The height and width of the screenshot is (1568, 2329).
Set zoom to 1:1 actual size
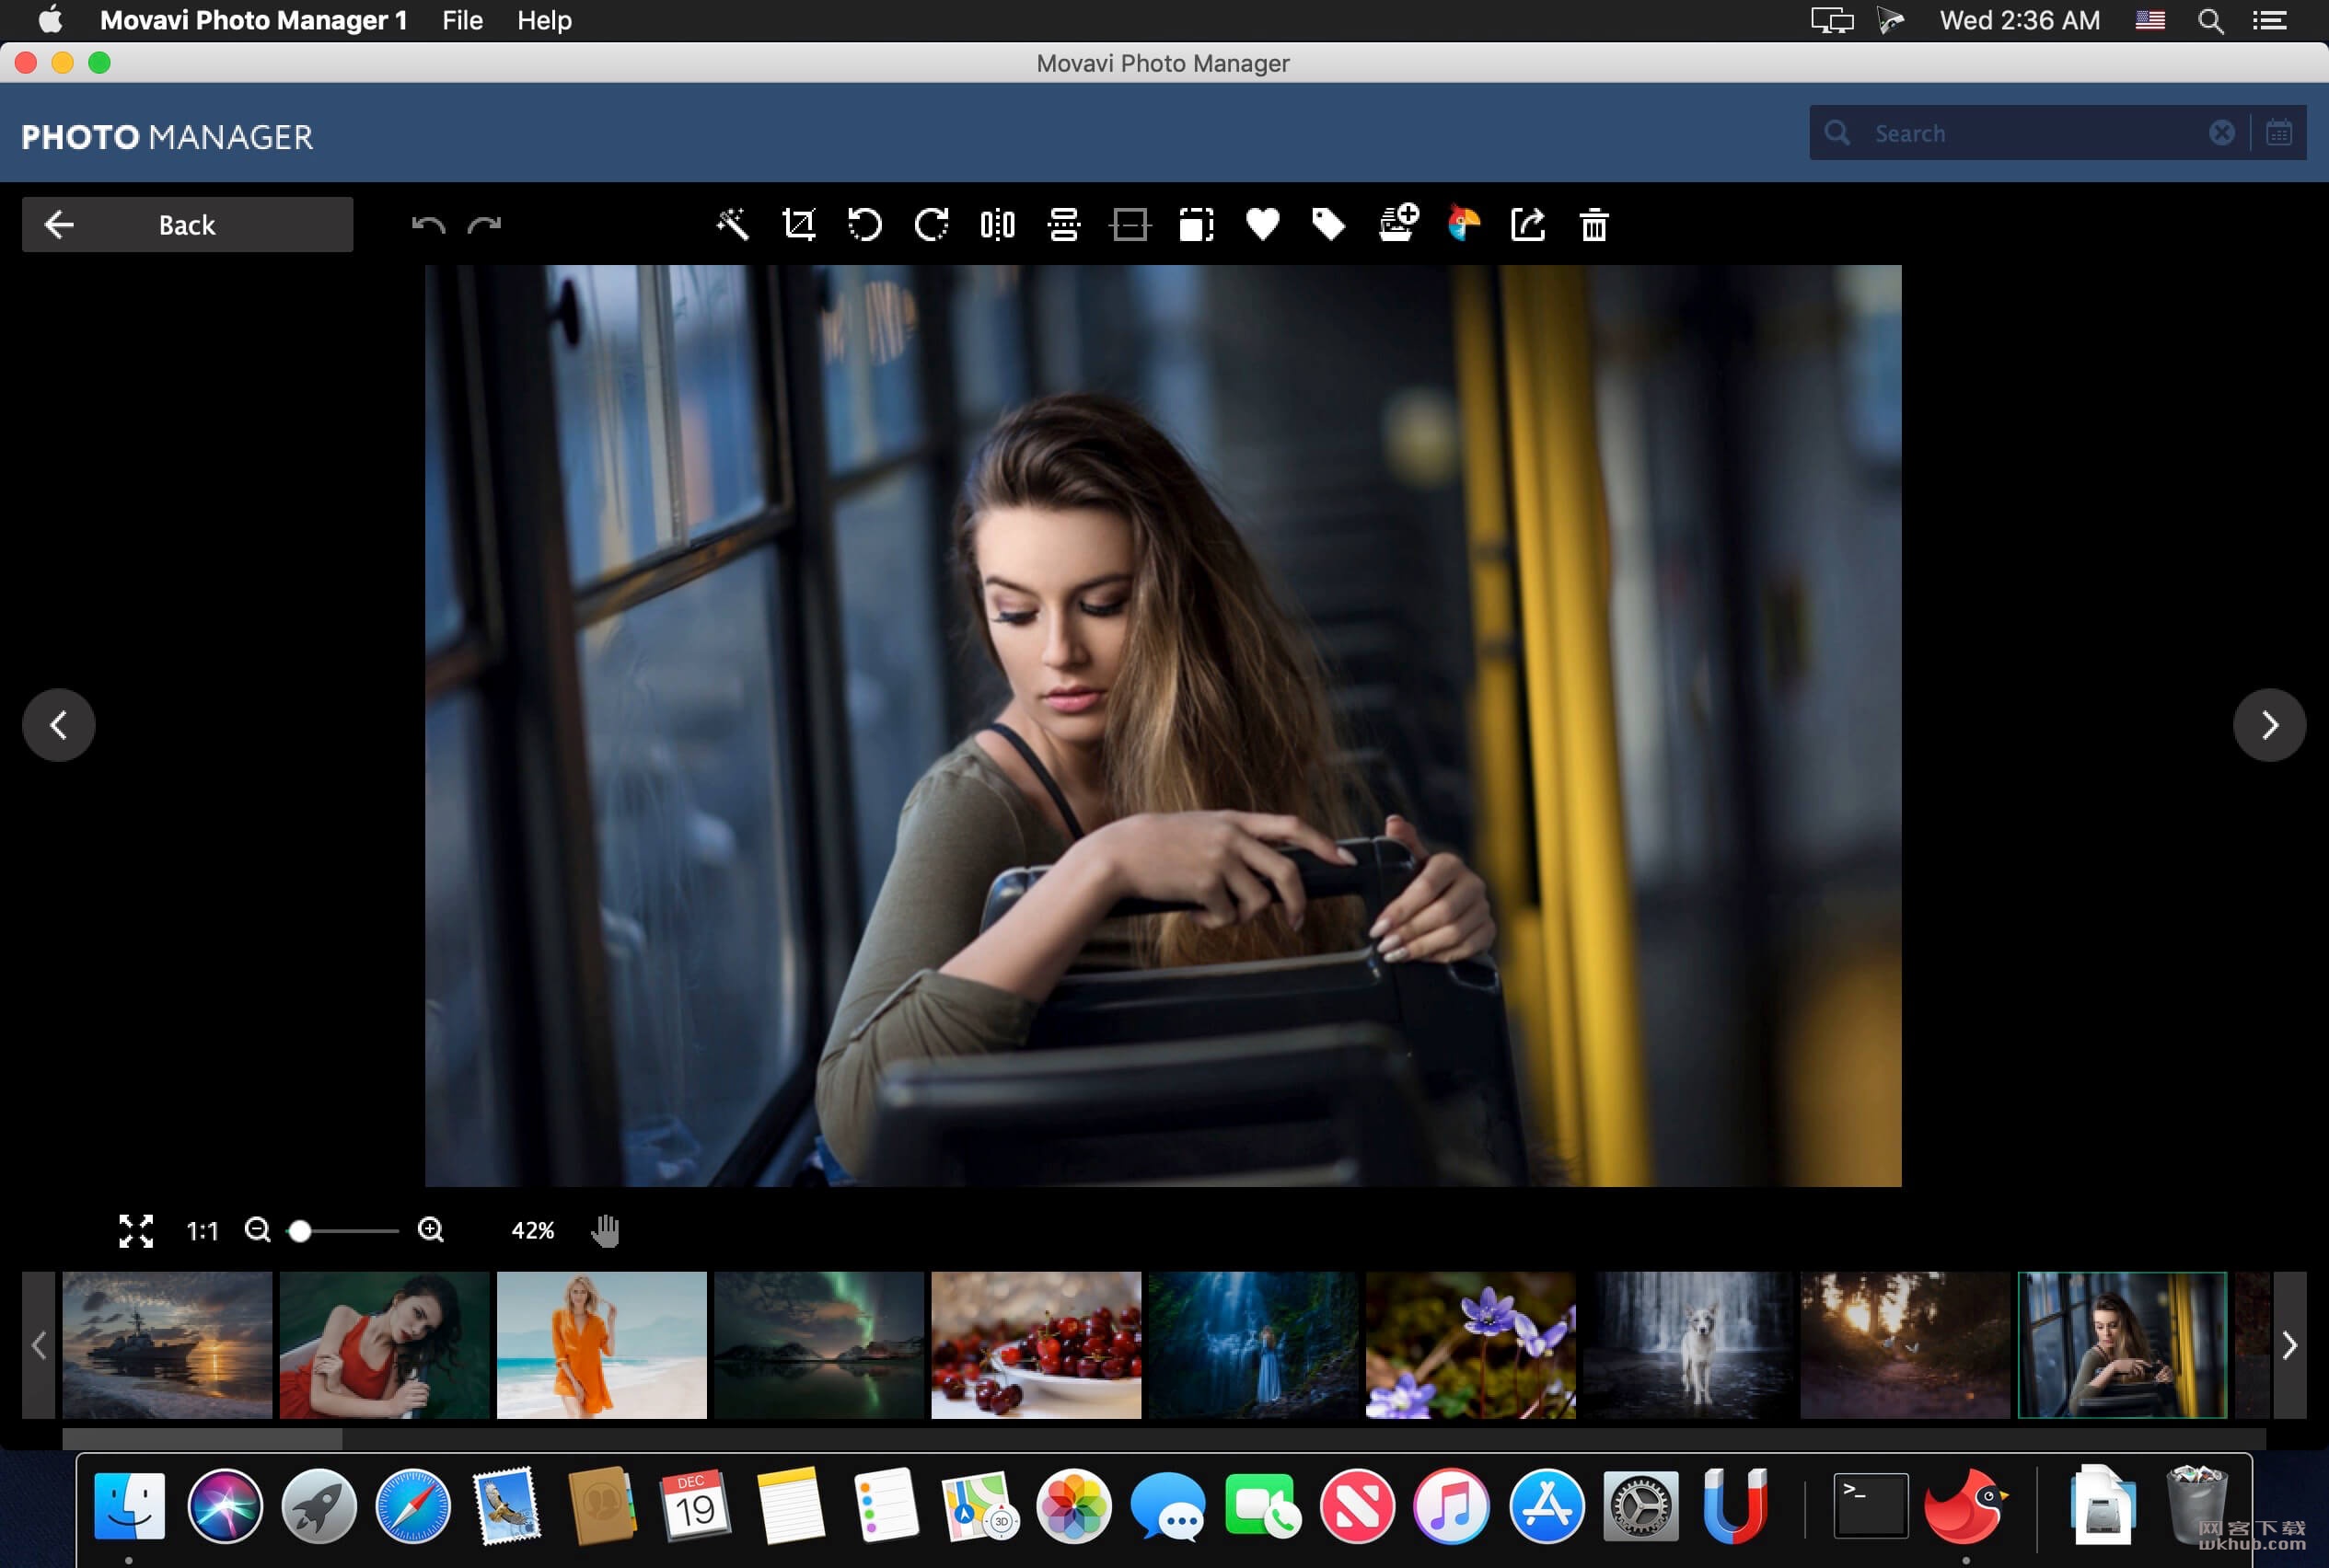tap(203, 1231)
